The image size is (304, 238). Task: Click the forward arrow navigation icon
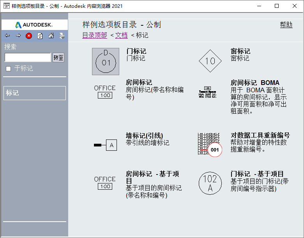[x=18, y=36]
